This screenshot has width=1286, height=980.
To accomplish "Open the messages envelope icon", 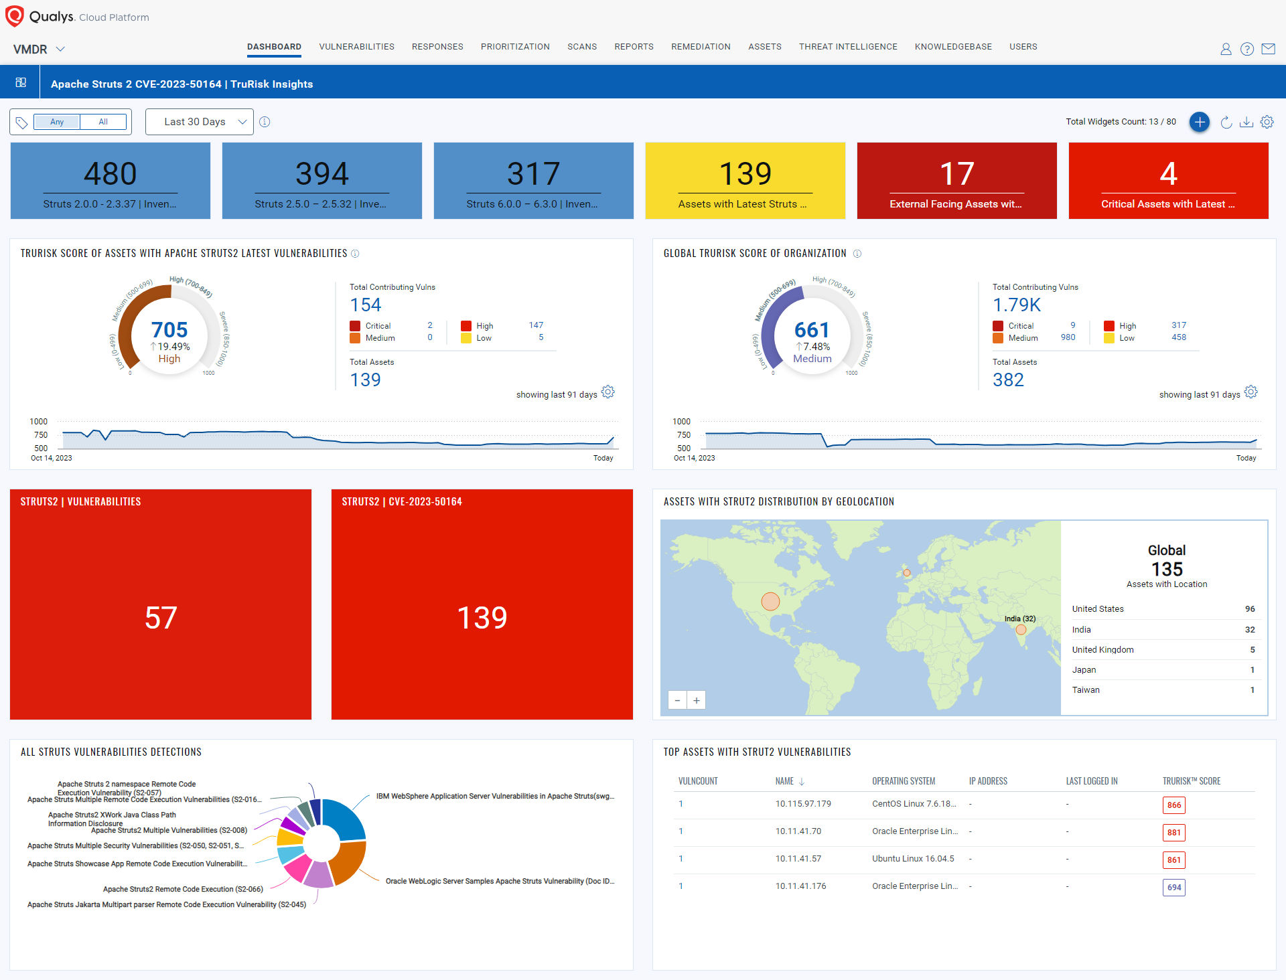I will [x=1269, y=49].
